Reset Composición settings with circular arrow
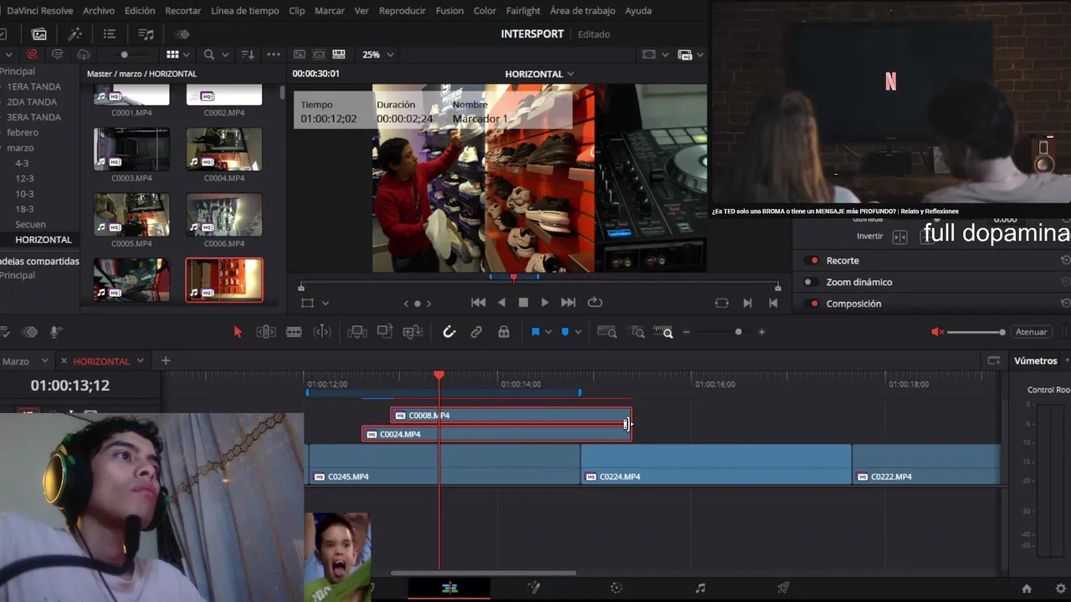 (1065, 304)
